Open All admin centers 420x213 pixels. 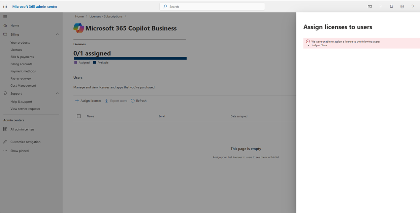pos(22,129)
